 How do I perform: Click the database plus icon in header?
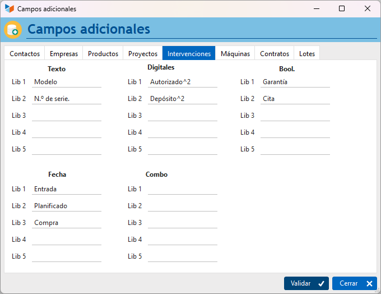click(13, 30)
